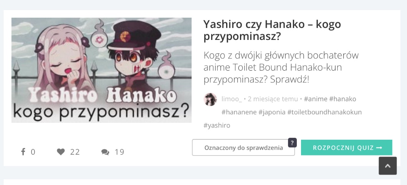This screenshot has width=407, height=185.
Task: Open the limoo_ author profile link
Action: [232, 99]
